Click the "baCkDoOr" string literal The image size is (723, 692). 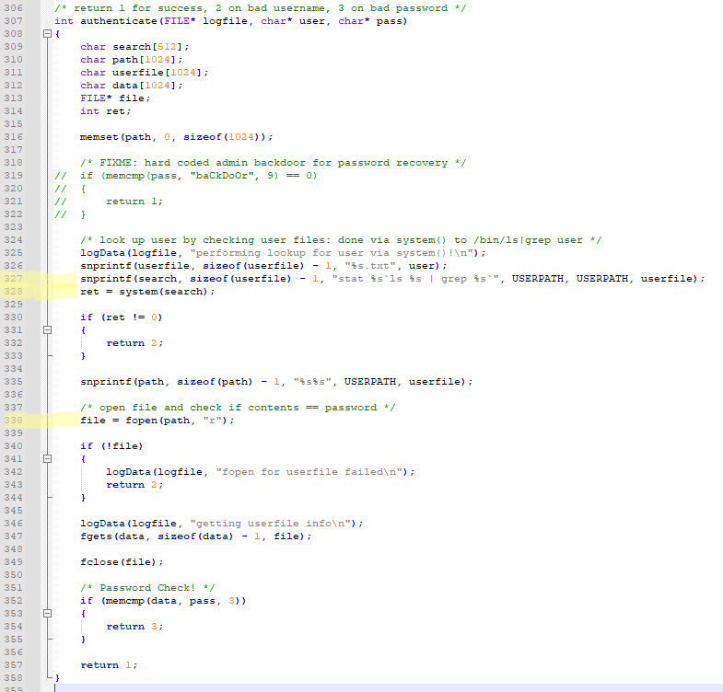coord(222,176)
